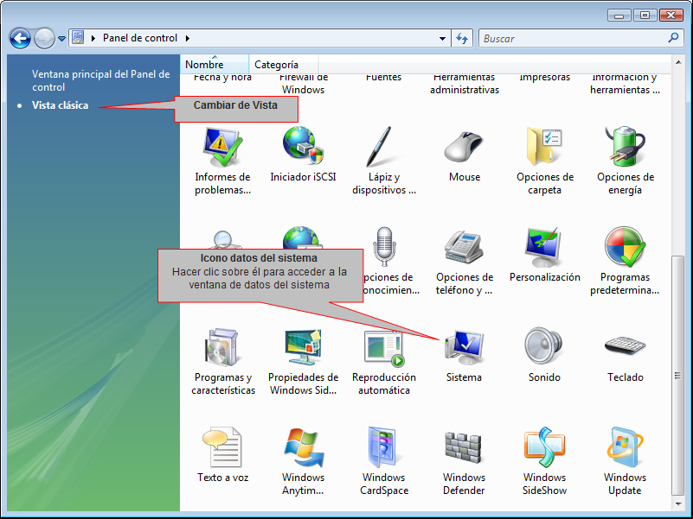Click the partially visible Fecha y hora label
Viewport: 693px width, 519px height.
[x=222, y=78]
